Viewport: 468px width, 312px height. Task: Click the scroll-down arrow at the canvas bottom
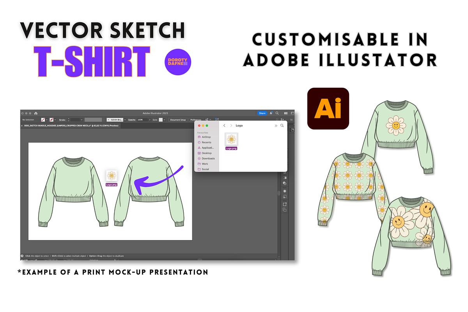(x=279, y=257)
